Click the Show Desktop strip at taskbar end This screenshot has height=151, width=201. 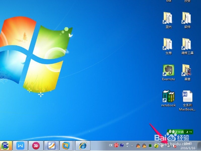tap(199, 146)
